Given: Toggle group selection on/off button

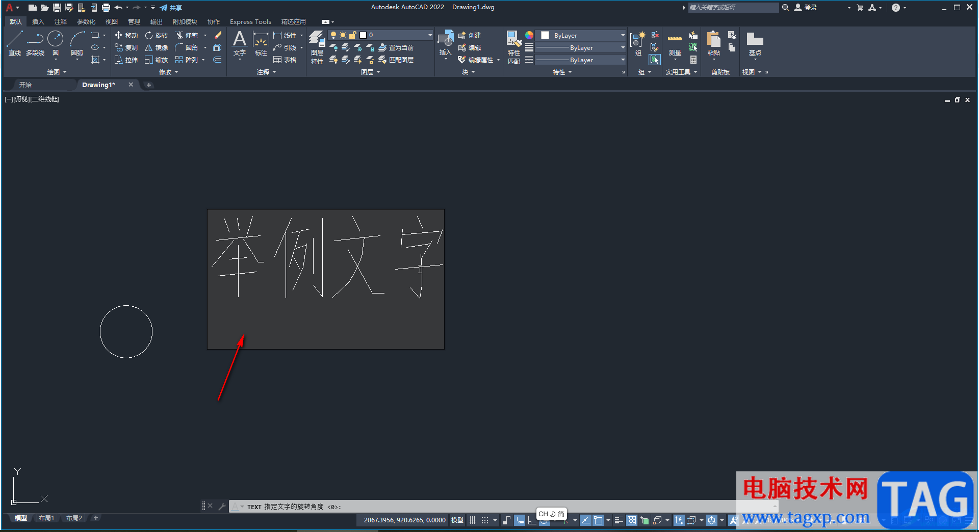Looking at the screenshot, I should [x=655, y=60].
